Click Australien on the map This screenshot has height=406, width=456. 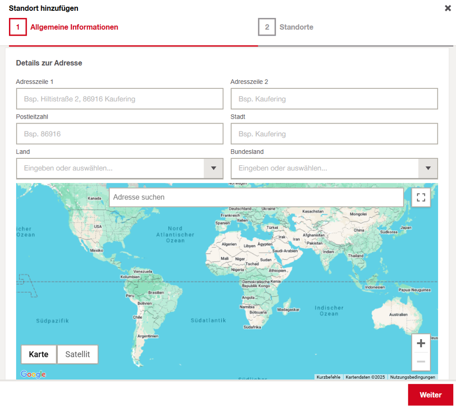point(398,314)
